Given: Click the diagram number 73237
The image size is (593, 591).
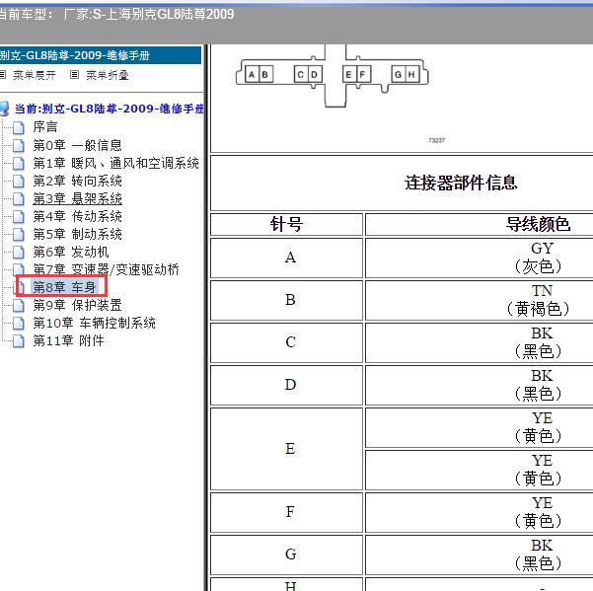Looking at the screenshot, I should pyautogui.click(x=437, y=140).
